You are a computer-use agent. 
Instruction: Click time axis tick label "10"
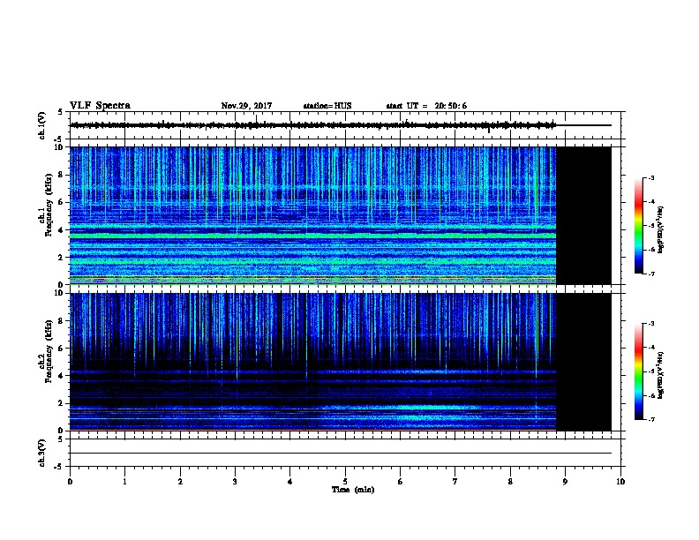coord(620,481)
